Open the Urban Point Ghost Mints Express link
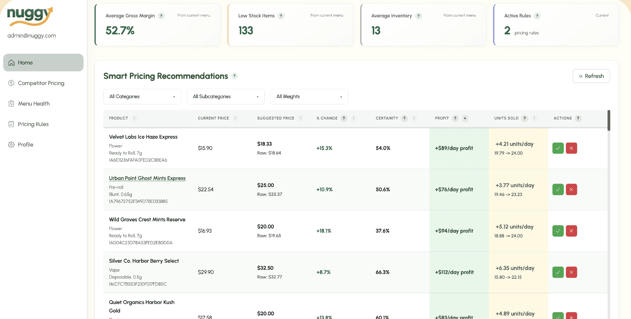Image resolution: width=631 pixels, height=319 pixels. pos(147,178)
